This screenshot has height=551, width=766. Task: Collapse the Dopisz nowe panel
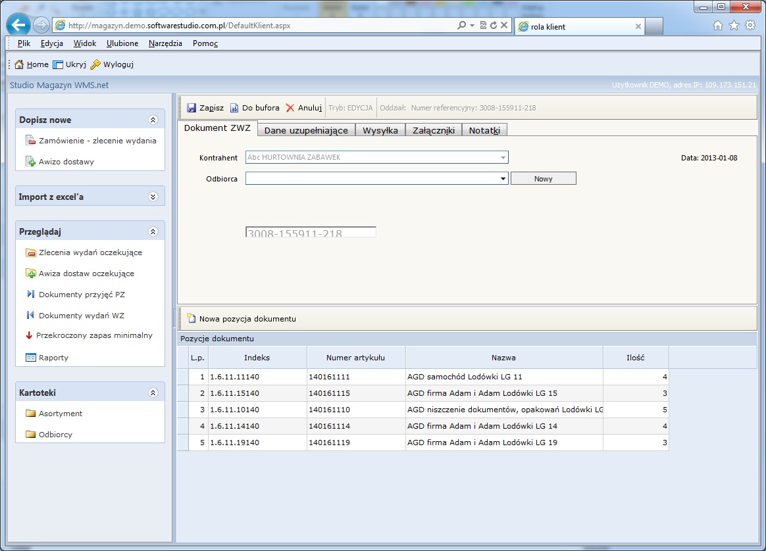pyautogui.click(x=153, y=120)
